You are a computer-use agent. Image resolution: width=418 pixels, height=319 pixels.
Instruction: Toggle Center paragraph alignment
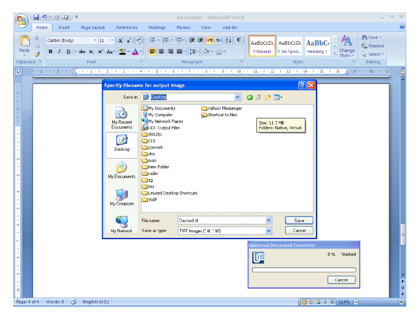click(x=161, y=52)
